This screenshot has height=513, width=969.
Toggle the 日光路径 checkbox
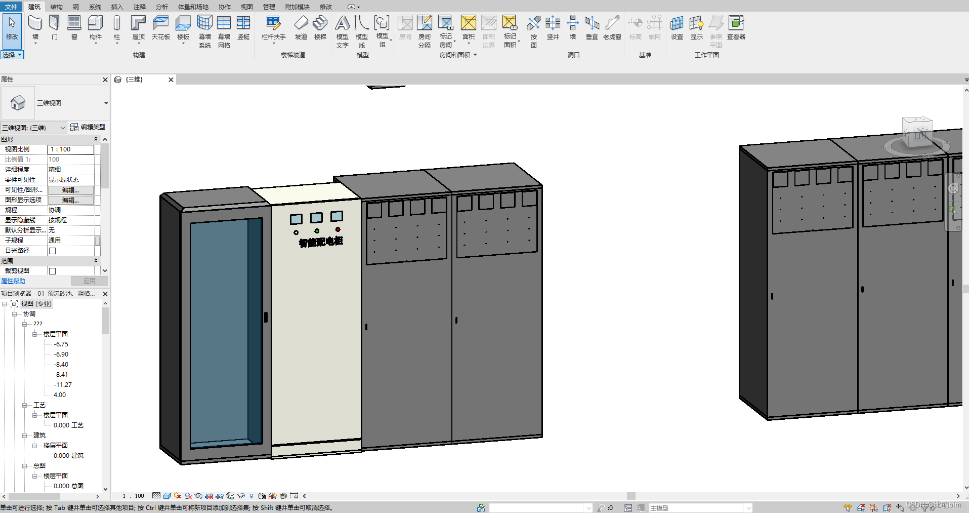pyautogui.click(x=52, y=251)
